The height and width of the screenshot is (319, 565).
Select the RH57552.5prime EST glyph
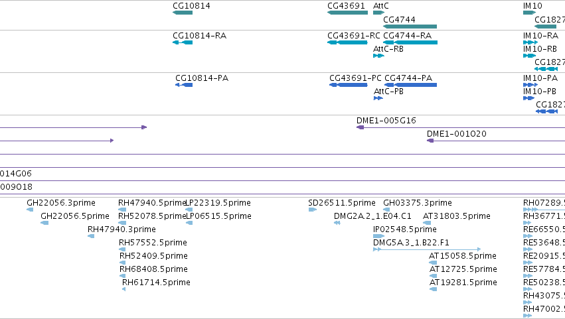pos(122,249)
